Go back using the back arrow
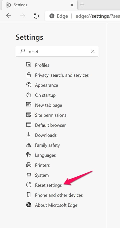 (9, 16)
